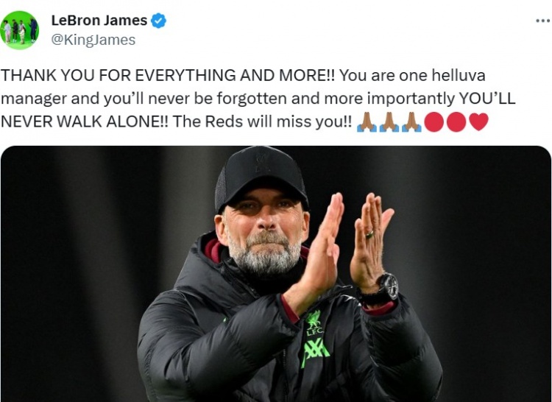
Task: Open the attached manager photo
Action: click(276, 274)
